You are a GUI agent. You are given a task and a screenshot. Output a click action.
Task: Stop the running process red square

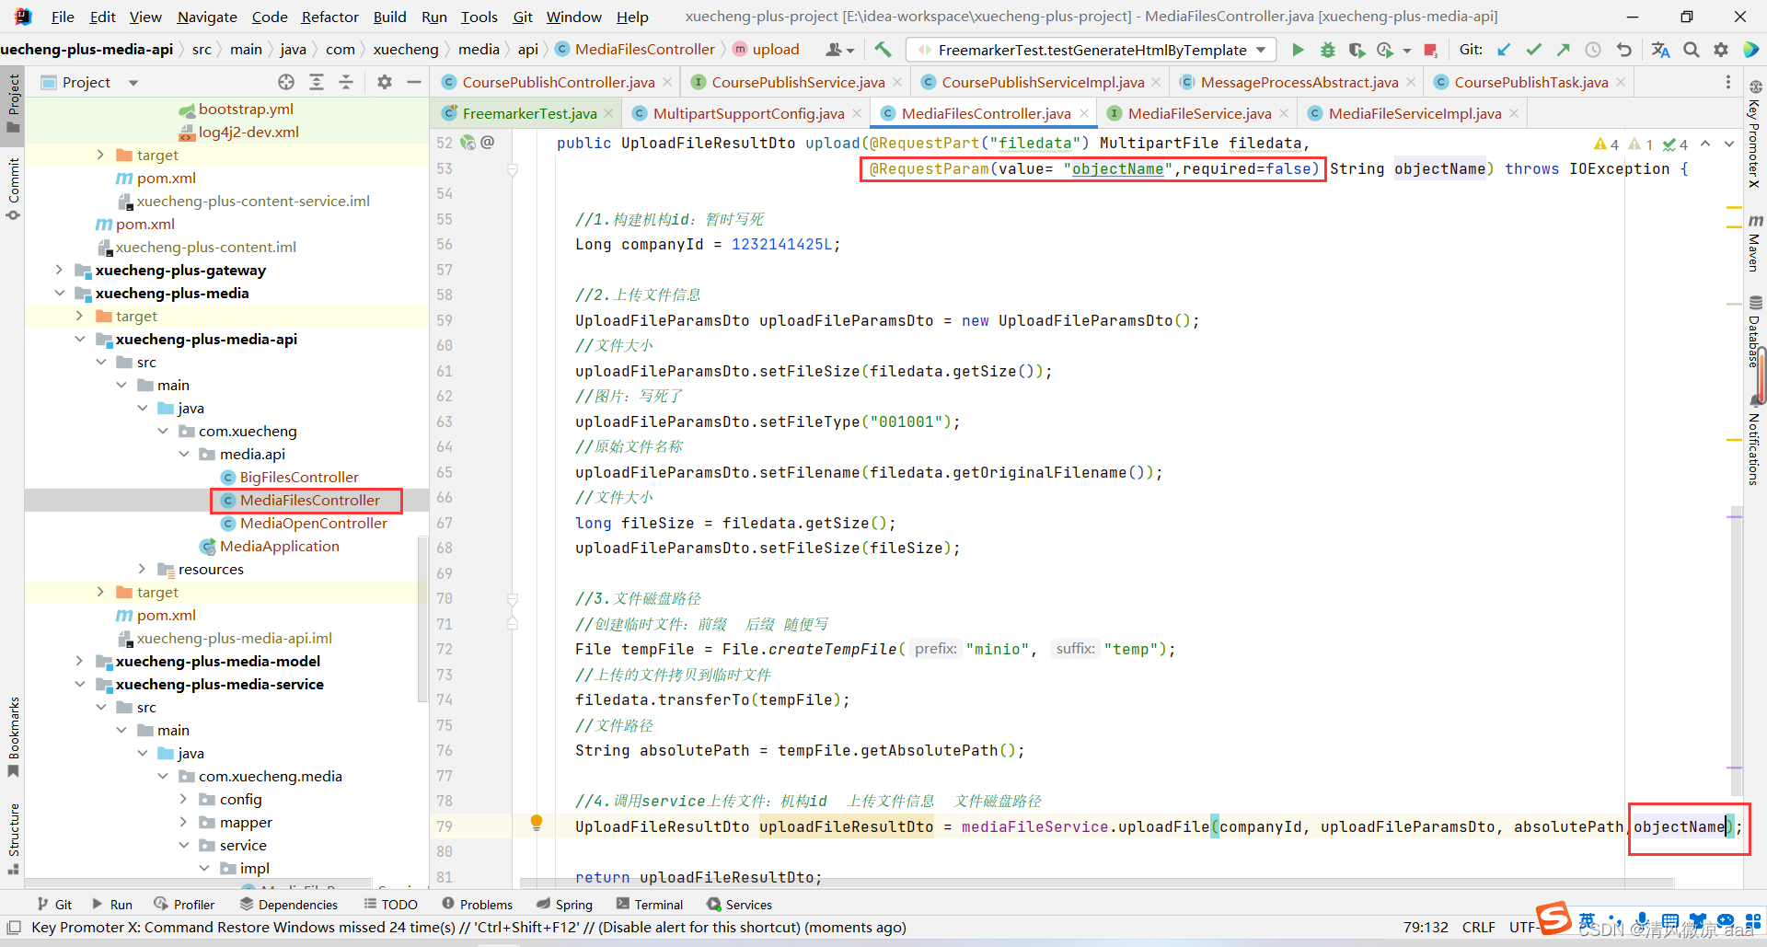point(1430,50)
